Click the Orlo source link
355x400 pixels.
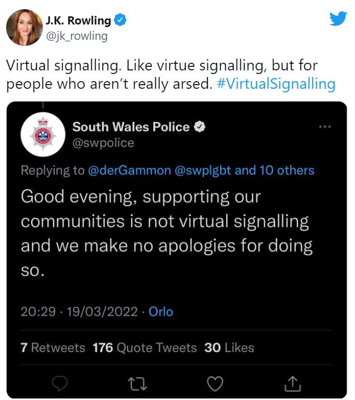(x=161, y=312)
